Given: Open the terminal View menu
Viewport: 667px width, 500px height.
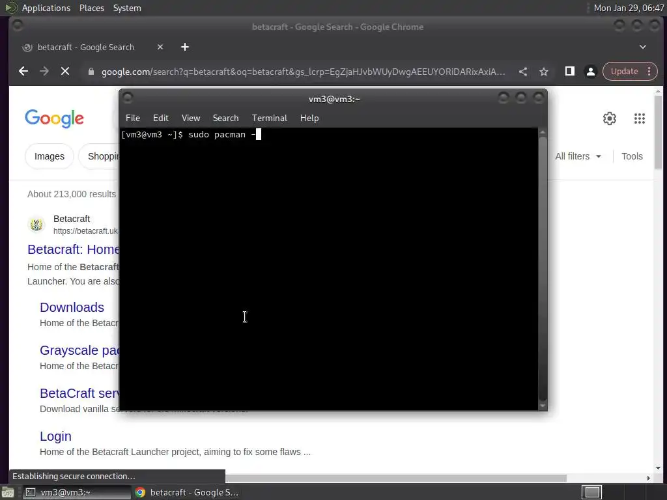Looking at the screenshot, I should [191, 118].
